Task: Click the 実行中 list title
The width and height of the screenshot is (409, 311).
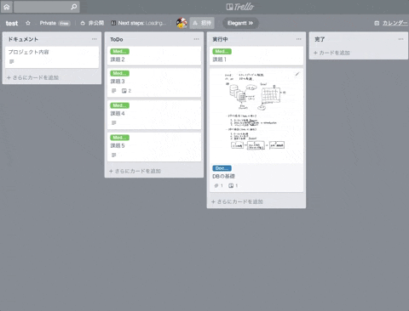Action: pos(220,39)
